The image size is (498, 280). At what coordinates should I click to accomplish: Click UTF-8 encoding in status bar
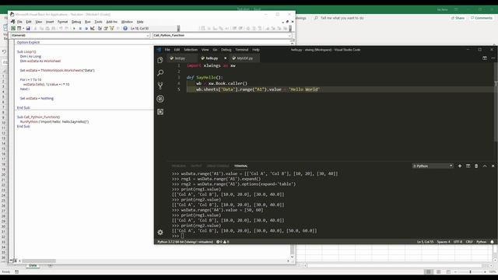click(x=458, y=242)
